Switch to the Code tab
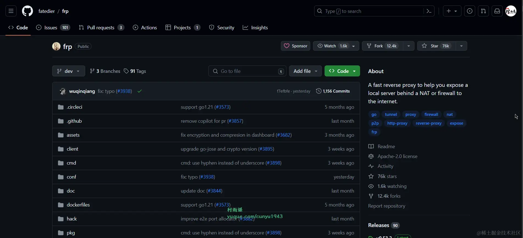The width and height of the screenshot is (523, 238). pos(18,28)
